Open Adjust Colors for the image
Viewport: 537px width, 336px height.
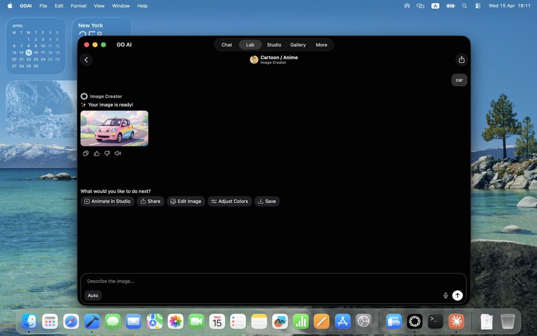coord(229,201)
